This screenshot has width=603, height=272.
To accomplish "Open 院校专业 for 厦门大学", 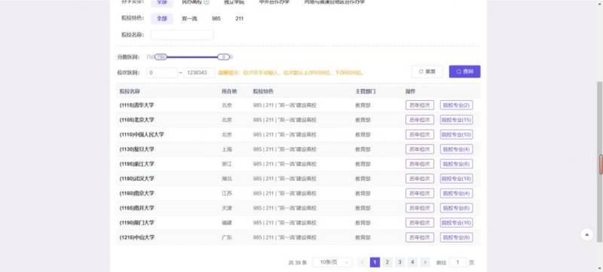I will click(x=457, y=223).
